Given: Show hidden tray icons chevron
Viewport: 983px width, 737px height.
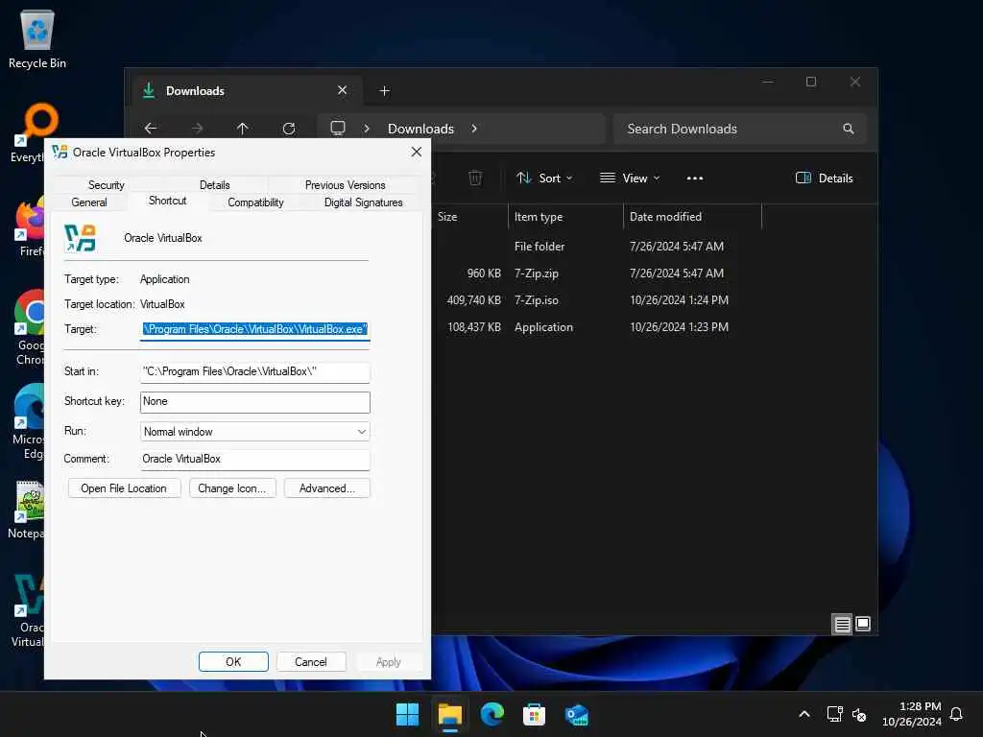Looking at the screenshot, I should click(804, 714).
